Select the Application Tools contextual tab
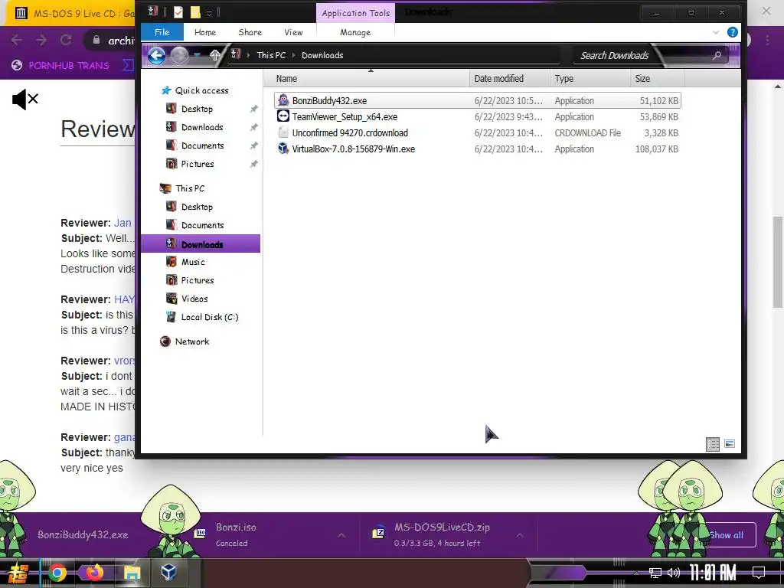The image size is (784, 588). (x=355, y=13)
